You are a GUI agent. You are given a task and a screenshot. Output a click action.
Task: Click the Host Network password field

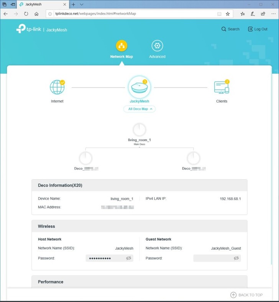pyautogui.click(x=109, y=258)
